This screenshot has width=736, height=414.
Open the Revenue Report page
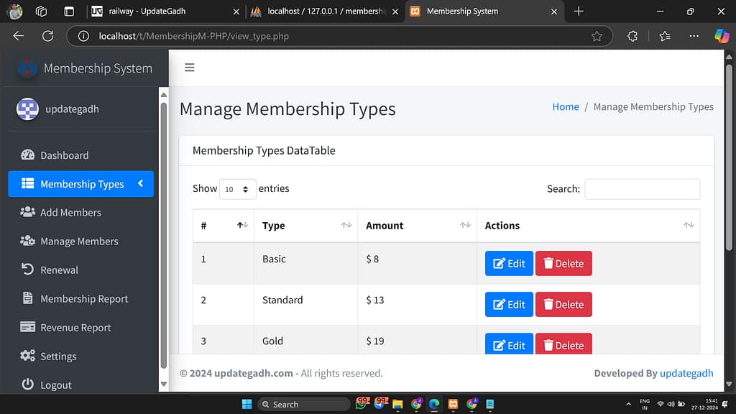click(75, 328)
